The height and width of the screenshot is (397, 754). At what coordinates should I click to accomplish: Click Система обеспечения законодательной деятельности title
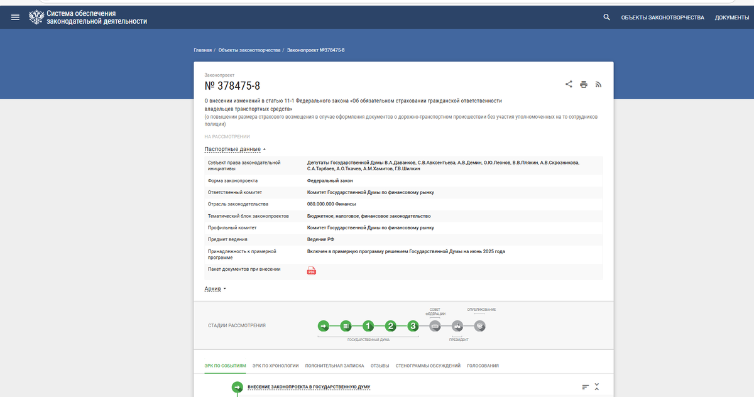[97, 17]
